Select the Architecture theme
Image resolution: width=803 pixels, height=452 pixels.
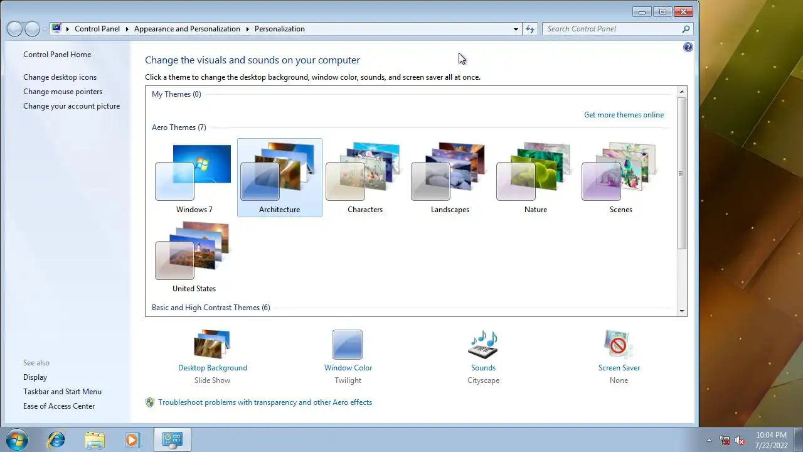280,178
